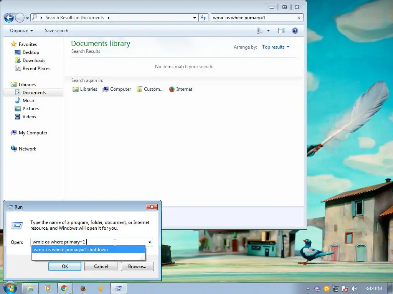Click the Music note icon in sidebar
The width and height of the screenshot is (393, 294).
(18, 101)
